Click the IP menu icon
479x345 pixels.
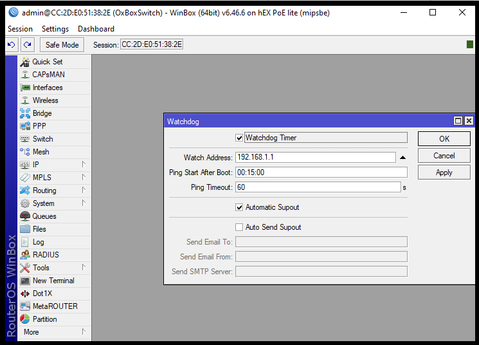click(x=25, y=165)
